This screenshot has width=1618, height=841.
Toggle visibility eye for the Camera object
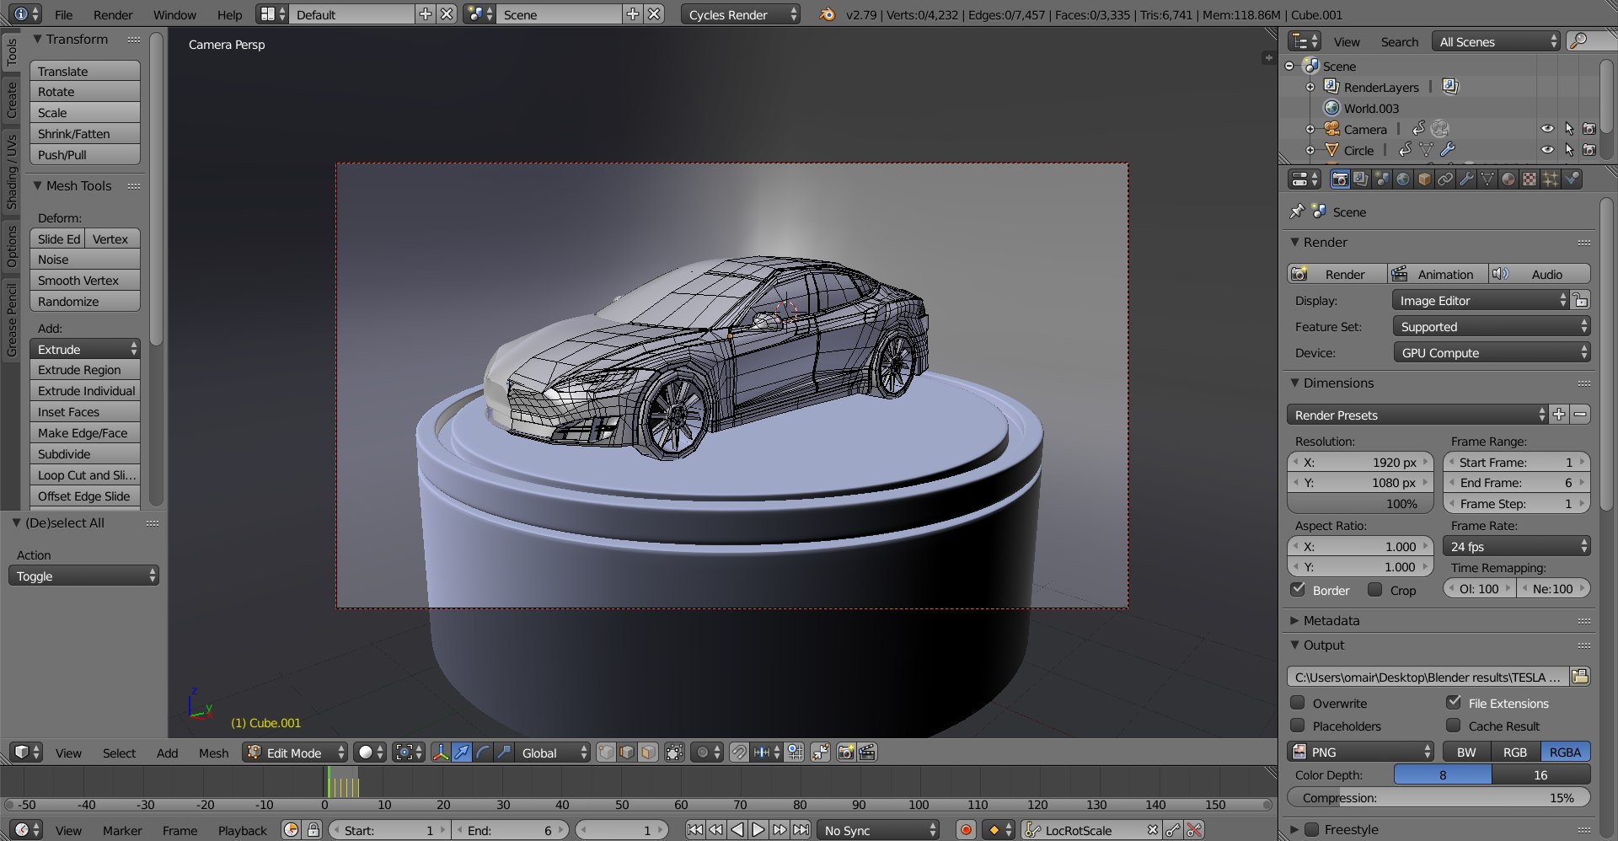(1547, 129)
